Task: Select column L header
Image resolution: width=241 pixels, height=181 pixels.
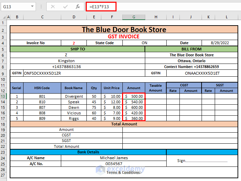Action: coord(226,17)
